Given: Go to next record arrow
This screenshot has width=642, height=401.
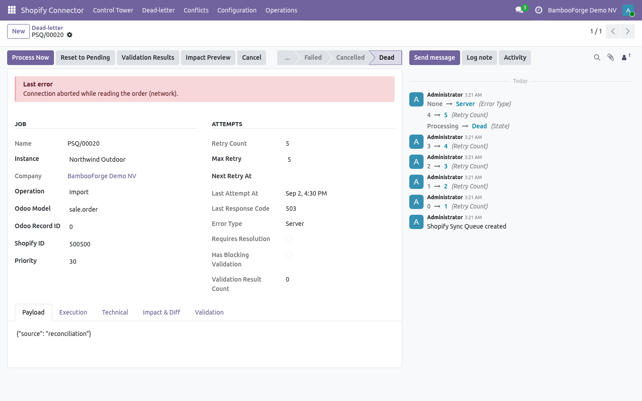Looking at the screenshot, I should [627, 31].
